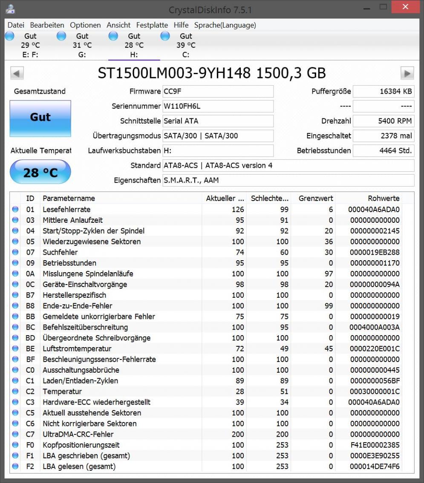Click the Laufwerksbuchstaben field H:

(218, 151)
